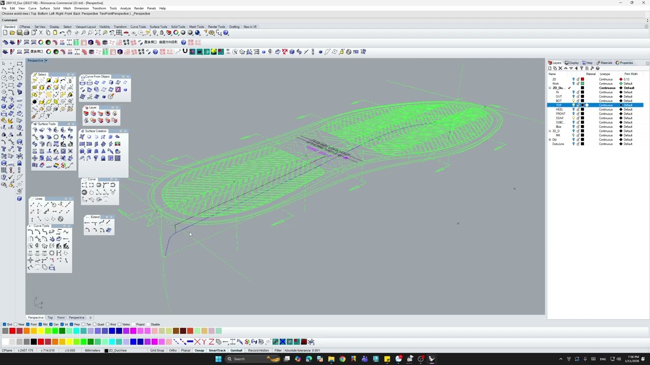Open the Perspective viewport title dropdown arrow

(x=46, y=61)
